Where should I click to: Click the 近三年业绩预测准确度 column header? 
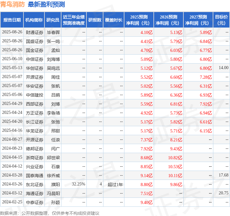tap(74, 20)
